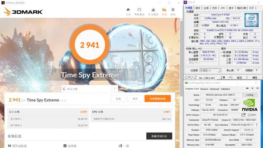Toggle the UEFI checkbox in GPU-Z
Screen dimensions: 263x148
click(x=249, y=115)
